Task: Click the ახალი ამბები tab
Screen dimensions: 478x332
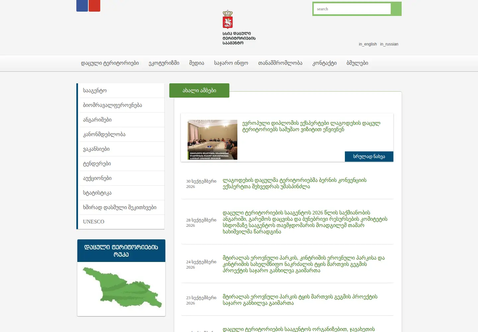Action: pos(199,90)
